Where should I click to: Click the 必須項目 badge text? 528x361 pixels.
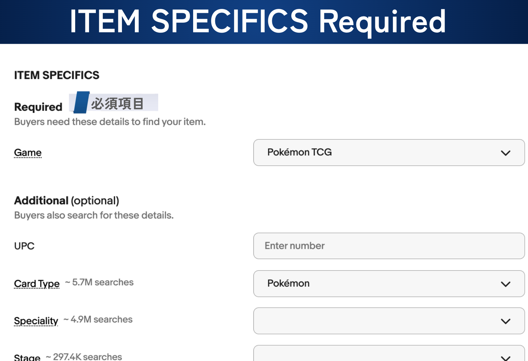click(117, 103)
